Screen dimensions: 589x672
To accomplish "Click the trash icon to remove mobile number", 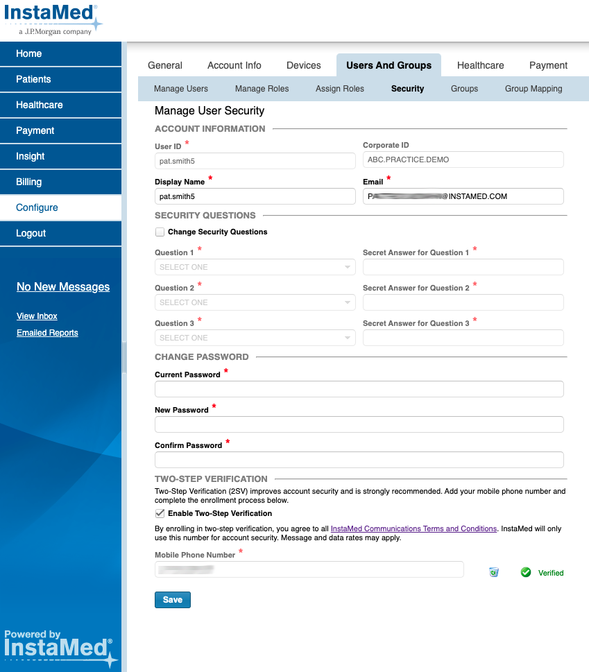I will (493, 571).
